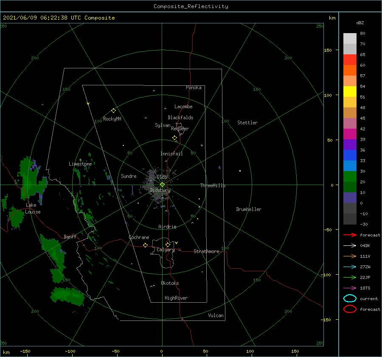This screenshot has height=357, width=382.
Task: Click the Vulcan label
Action: (x=216, y=315)
